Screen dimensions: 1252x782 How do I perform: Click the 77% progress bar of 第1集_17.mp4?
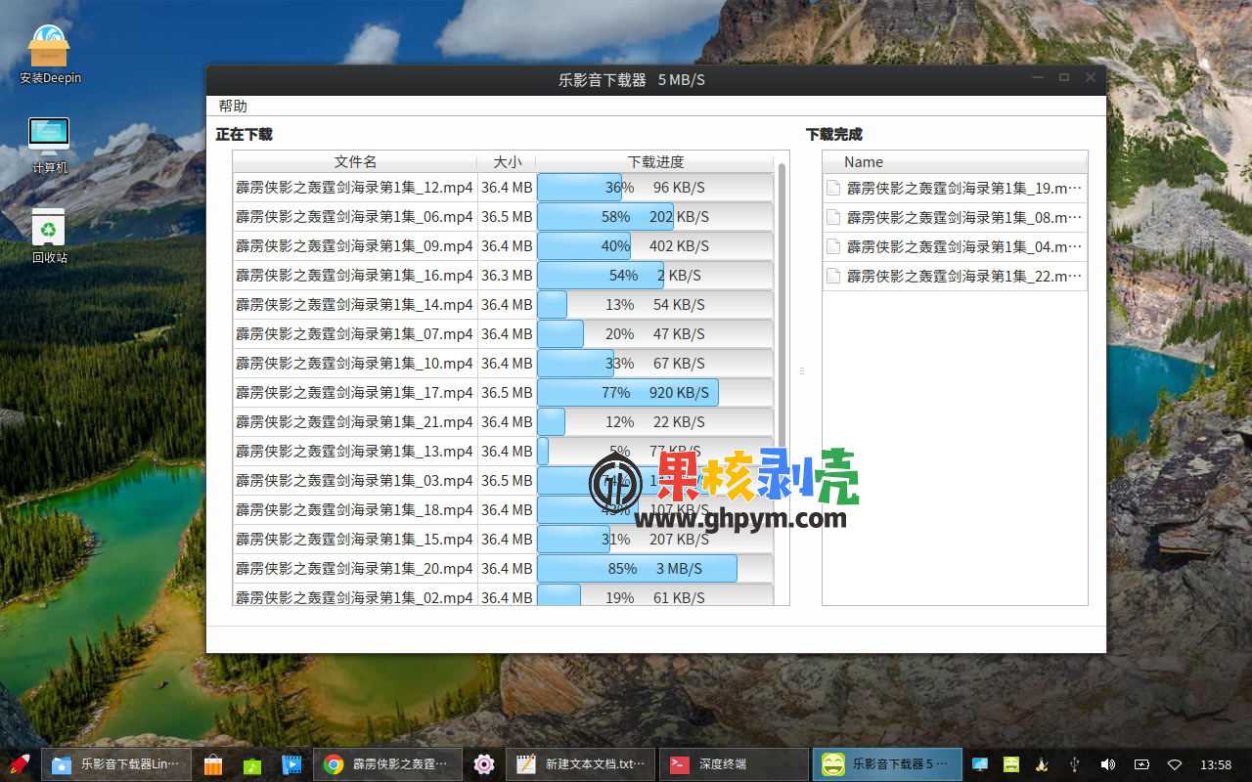[655, 393]
